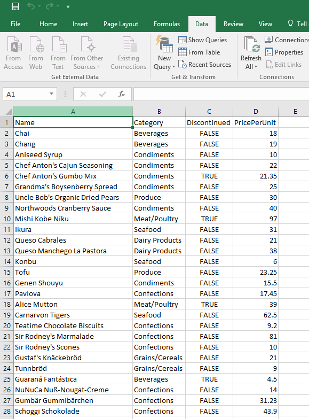Screen dimensions: 309x419
Task: Select price cell 21.35
Action: (x=256, y=176)
